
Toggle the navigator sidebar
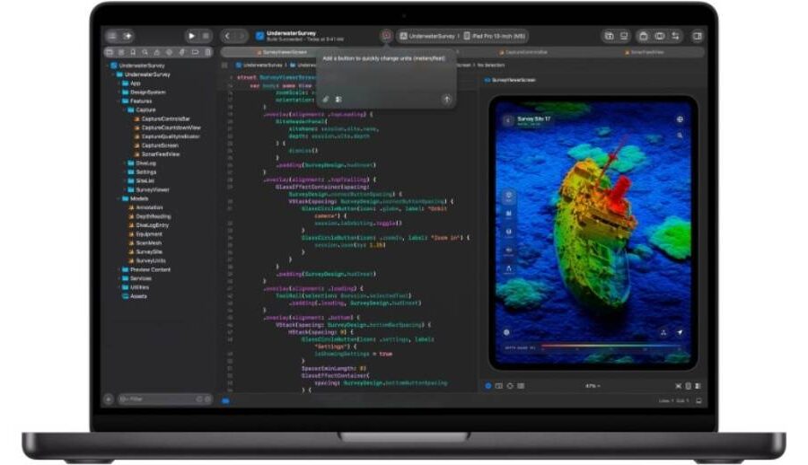[112, 36]
